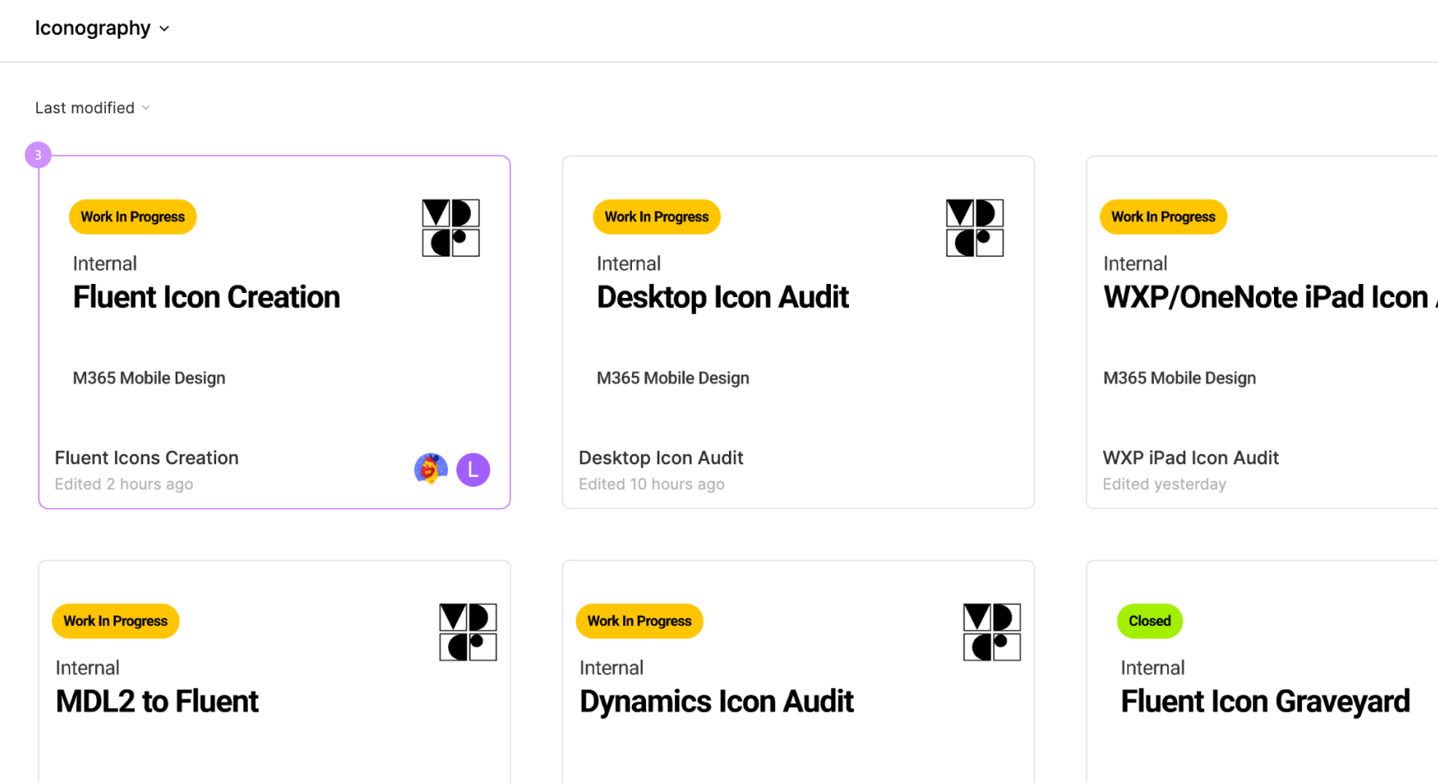This screenshot has height=783, width=1438.
Task: Click the logo icon on Fluent Icon Creation card
Action: [x=451, y=228]
